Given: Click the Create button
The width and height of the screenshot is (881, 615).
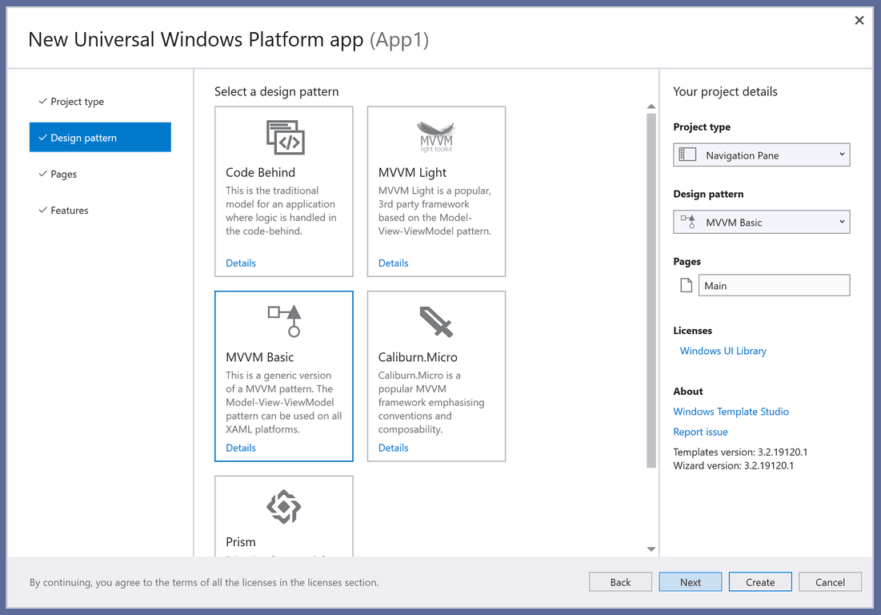Looking at the screenshot, I should tap(760, 582).
